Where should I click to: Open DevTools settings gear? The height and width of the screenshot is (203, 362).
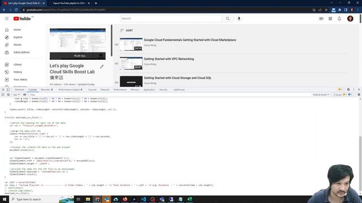click(348, 90)
